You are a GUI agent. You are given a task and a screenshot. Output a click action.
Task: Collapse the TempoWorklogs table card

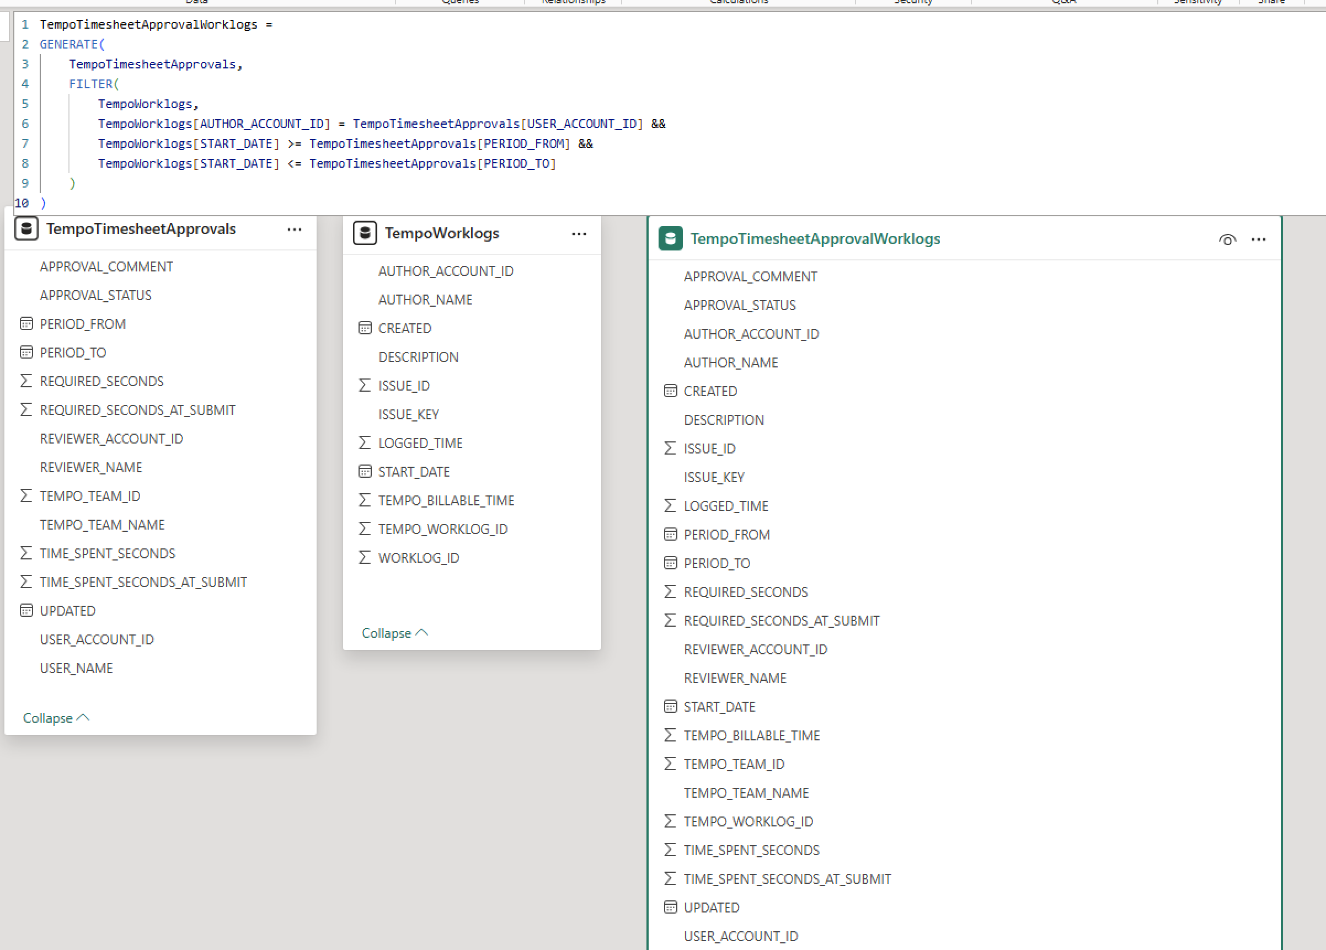[x=394, y=633]
